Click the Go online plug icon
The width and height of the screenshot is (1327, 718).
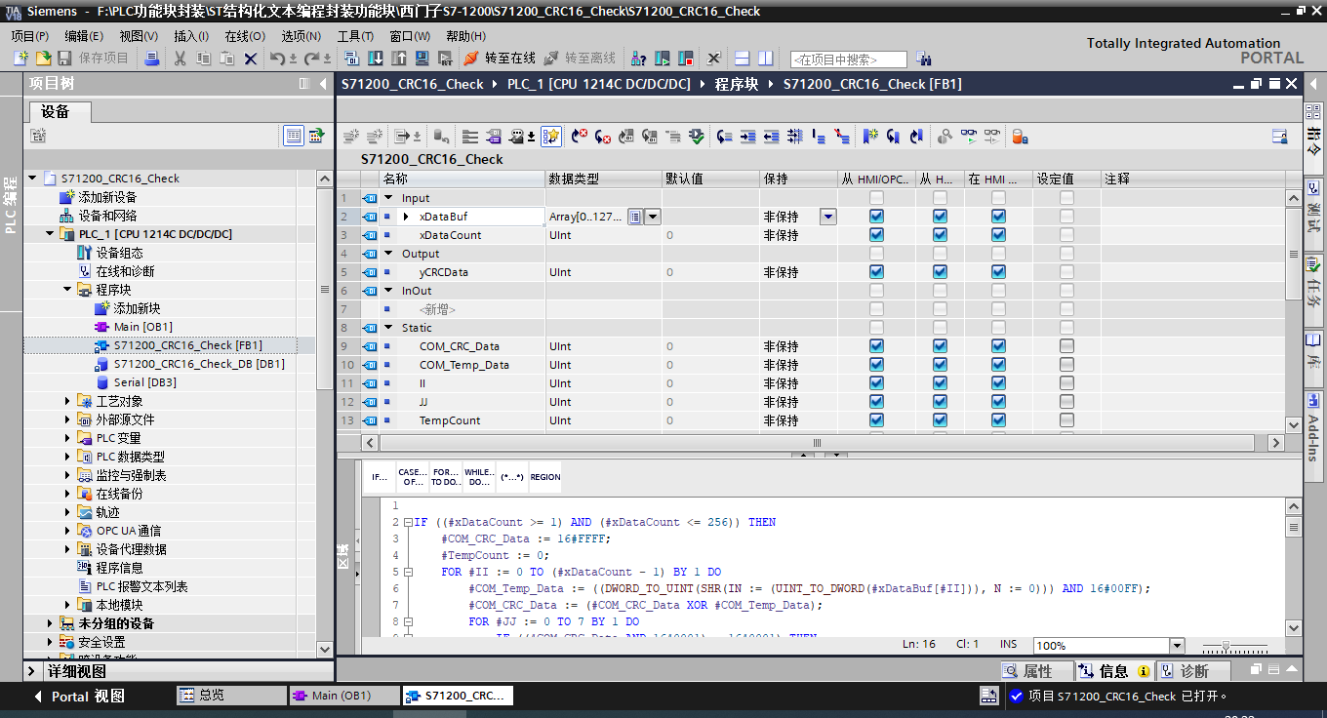pyautogui.click(x=471, y=59)
